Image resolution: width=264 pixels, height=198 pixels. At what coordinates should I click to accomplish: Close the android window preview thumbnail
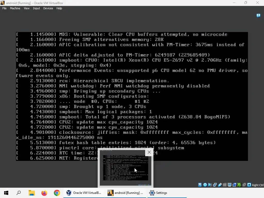[149, 152]
